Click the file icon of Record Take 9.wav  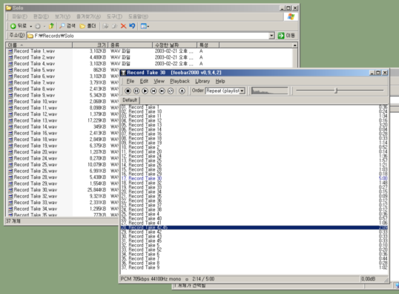(10, 96)
